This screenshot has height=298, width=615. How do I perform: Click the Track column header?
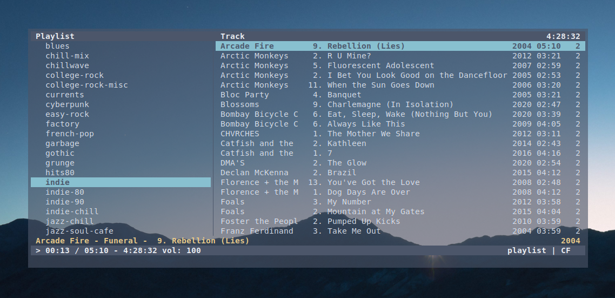point(232,36)
